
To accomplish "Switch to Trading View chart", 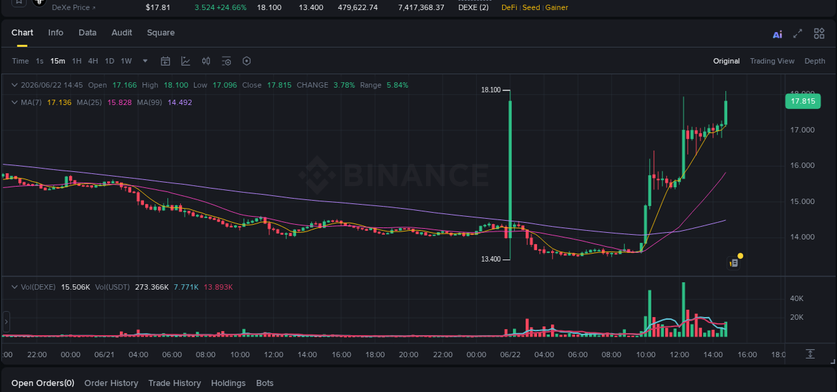I will pos(772,61).
